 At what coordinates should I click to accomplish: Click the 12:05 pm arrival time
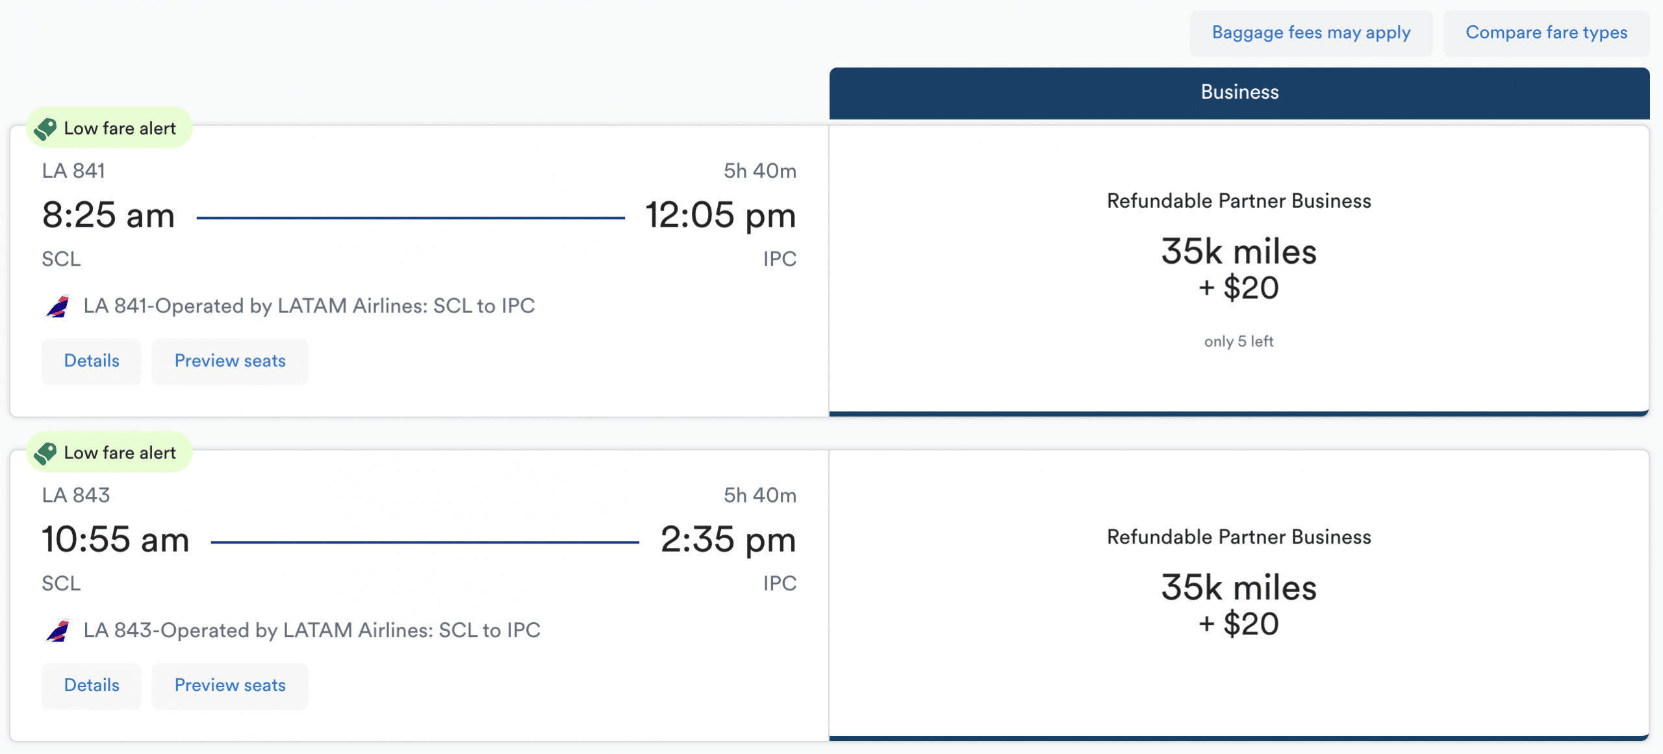pos(720,215)
